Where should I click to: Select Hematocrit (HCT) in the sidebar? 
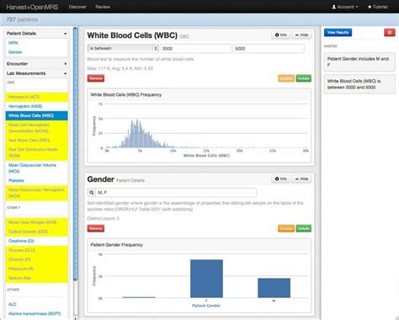(x=36, y=97)
